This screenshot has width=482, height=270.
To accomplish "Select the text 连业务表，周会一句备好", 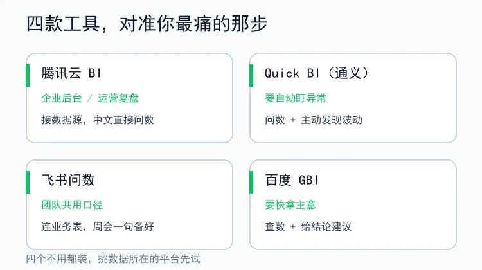I will (x=98, y=227).
